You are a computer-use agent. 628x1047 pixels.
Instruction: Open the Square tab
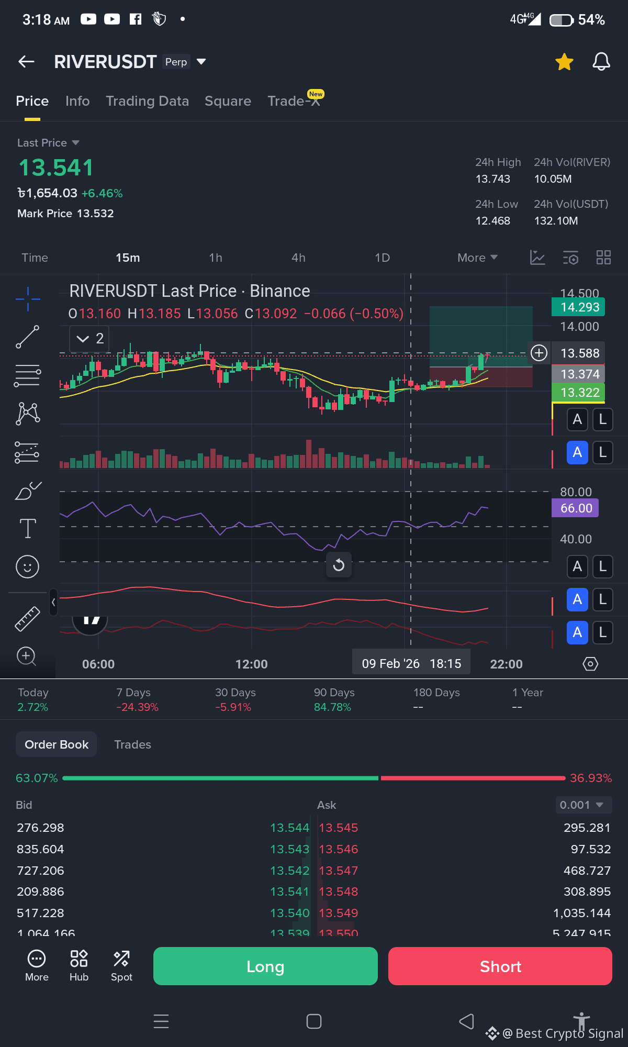click(x=228, y=101)
